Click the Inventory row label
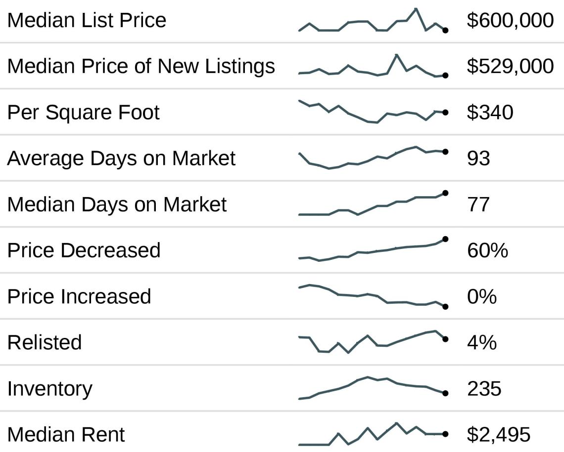The height and width of the screenshot is (452, 564). pos(49,388)
